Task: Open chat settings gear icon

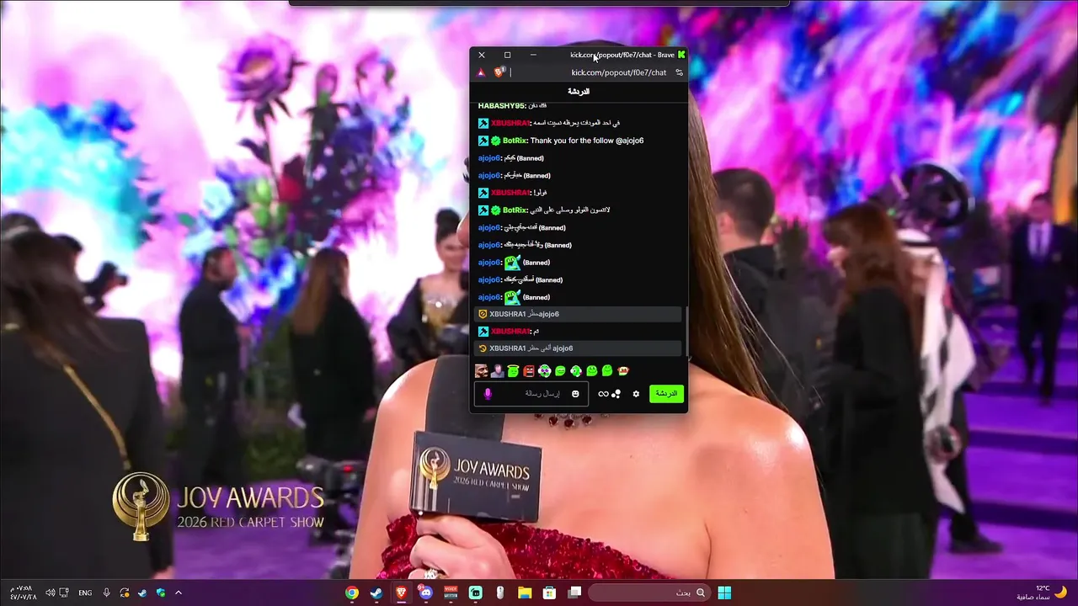Action: click(636, 394)
